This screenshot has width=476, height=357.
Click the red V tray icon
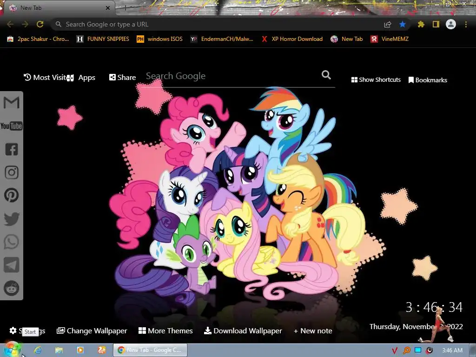394,350
